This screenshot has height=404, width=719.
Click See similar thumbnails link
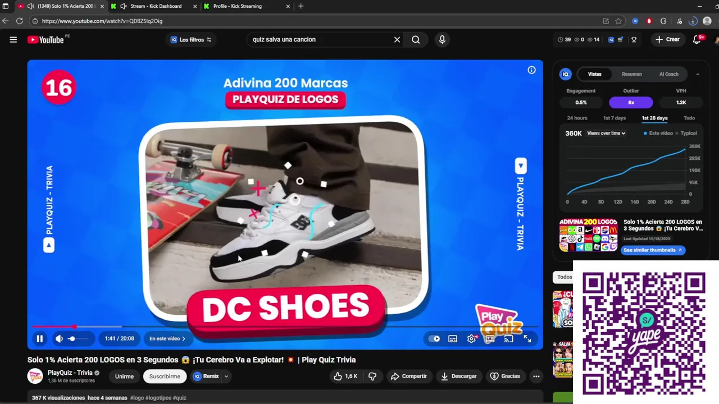pyautogui.click(x=653, y=250)
